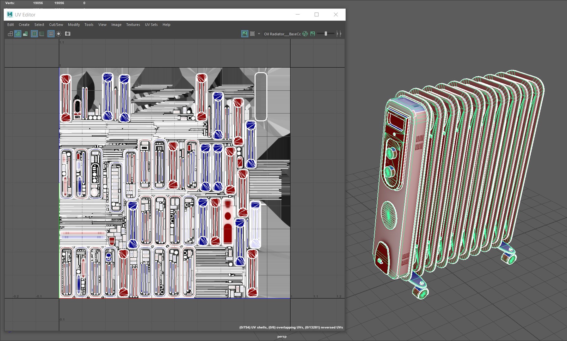Click the wireframe shells display icon

point(10,34)
